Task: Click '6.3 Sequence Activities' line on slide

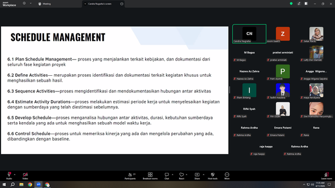Action: (x=109, y=91)
